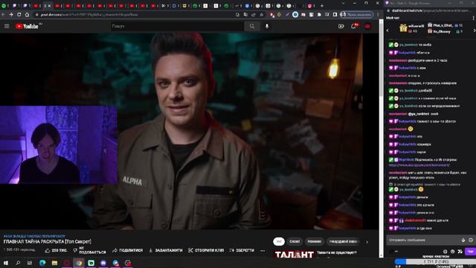Open the link posted in Twitch chat
The height and width of the screenshot is (268, 476).
[x=419, y=165]
